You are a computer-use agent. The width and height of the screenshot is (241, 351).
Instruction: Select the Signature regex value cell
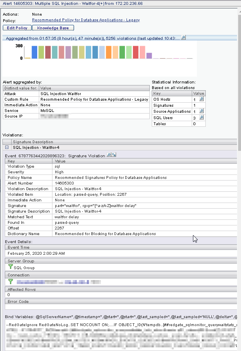pos(96,205)
